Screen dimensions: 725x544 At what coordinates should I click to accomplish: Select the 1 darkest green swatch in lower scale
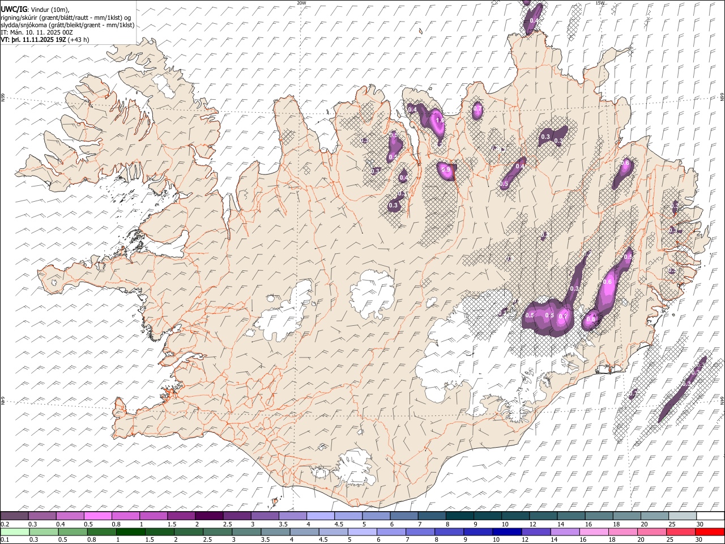pyautogui.click(x=130, y=532)
